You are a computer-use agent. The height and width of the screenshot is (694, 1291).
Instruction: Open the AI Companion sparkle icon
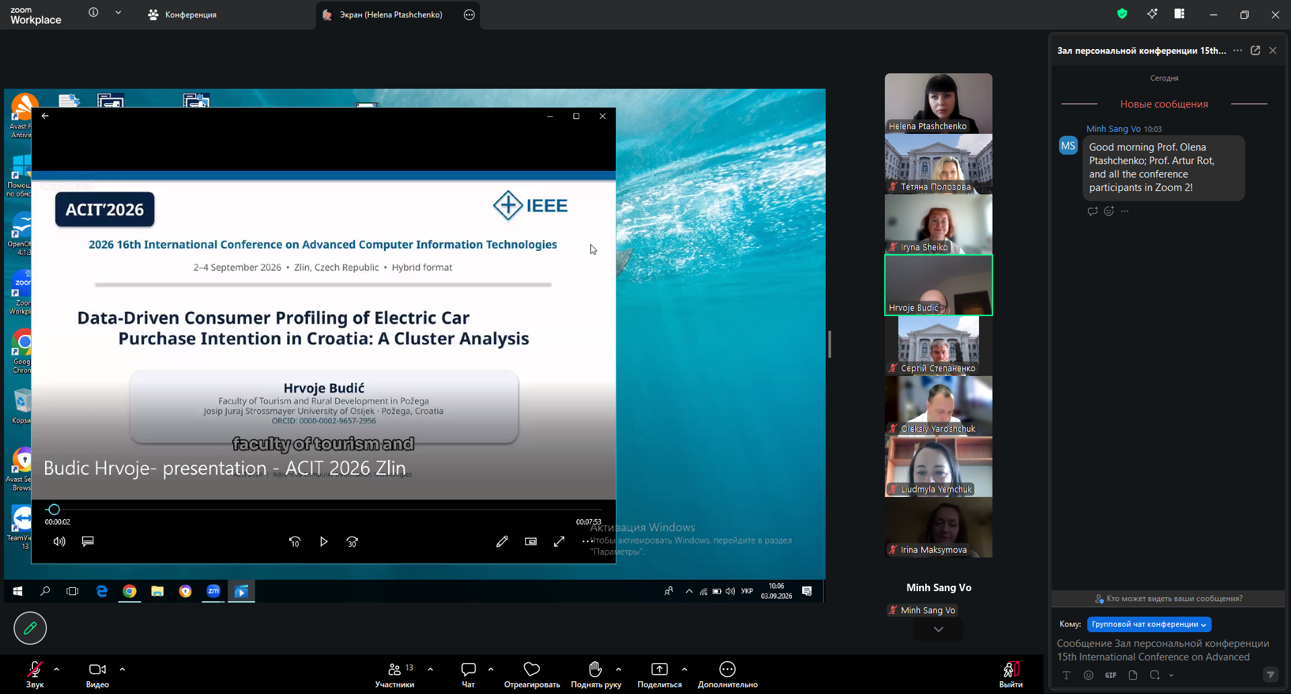pyautogui.click(x=1152, y=13)
